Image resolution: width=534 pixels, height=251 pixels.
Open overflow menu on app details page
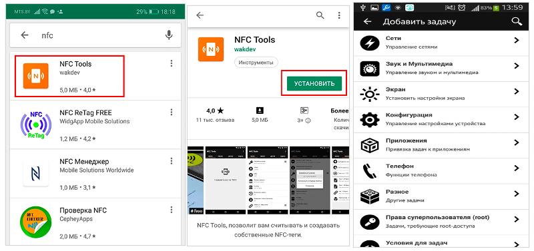[x=339, y=15]
